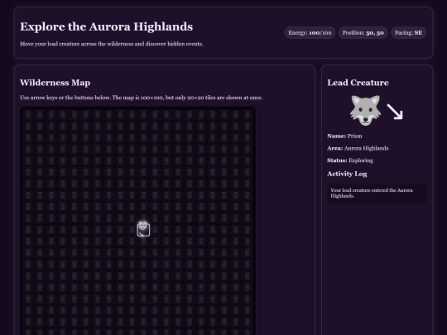Click the Name: Prism line
The height and width of the screenshot is (335, 447).
344,136
